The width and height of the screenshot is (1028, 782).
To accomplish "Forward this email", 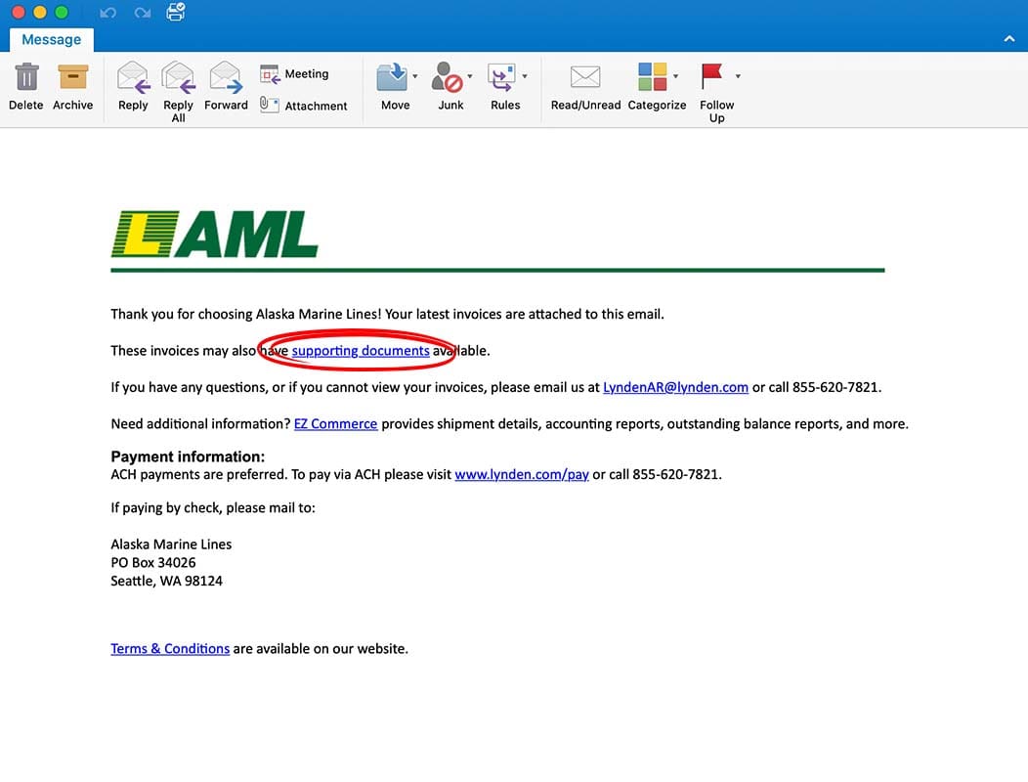I will tap(226, 87).
